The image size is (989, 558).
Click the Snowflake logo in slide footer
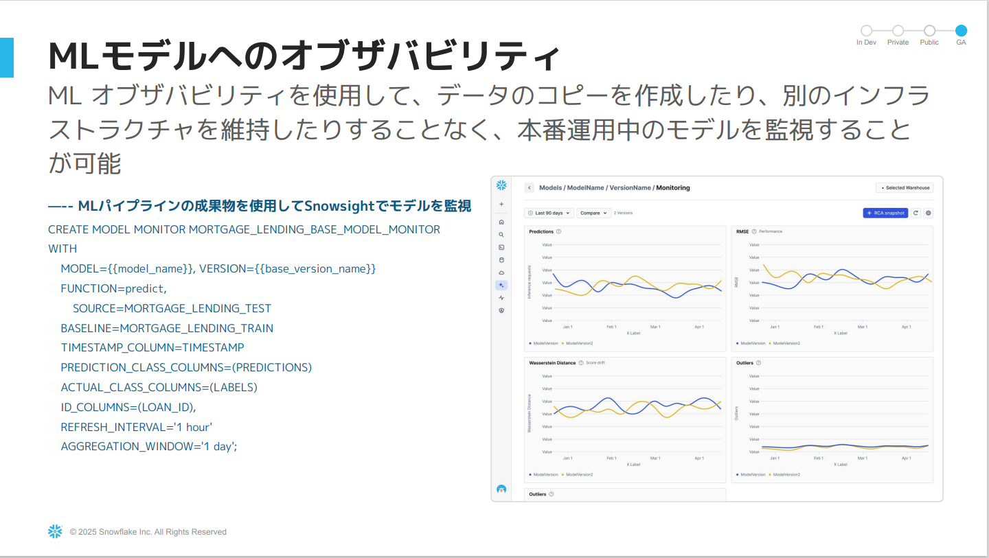tap(55, 531)
